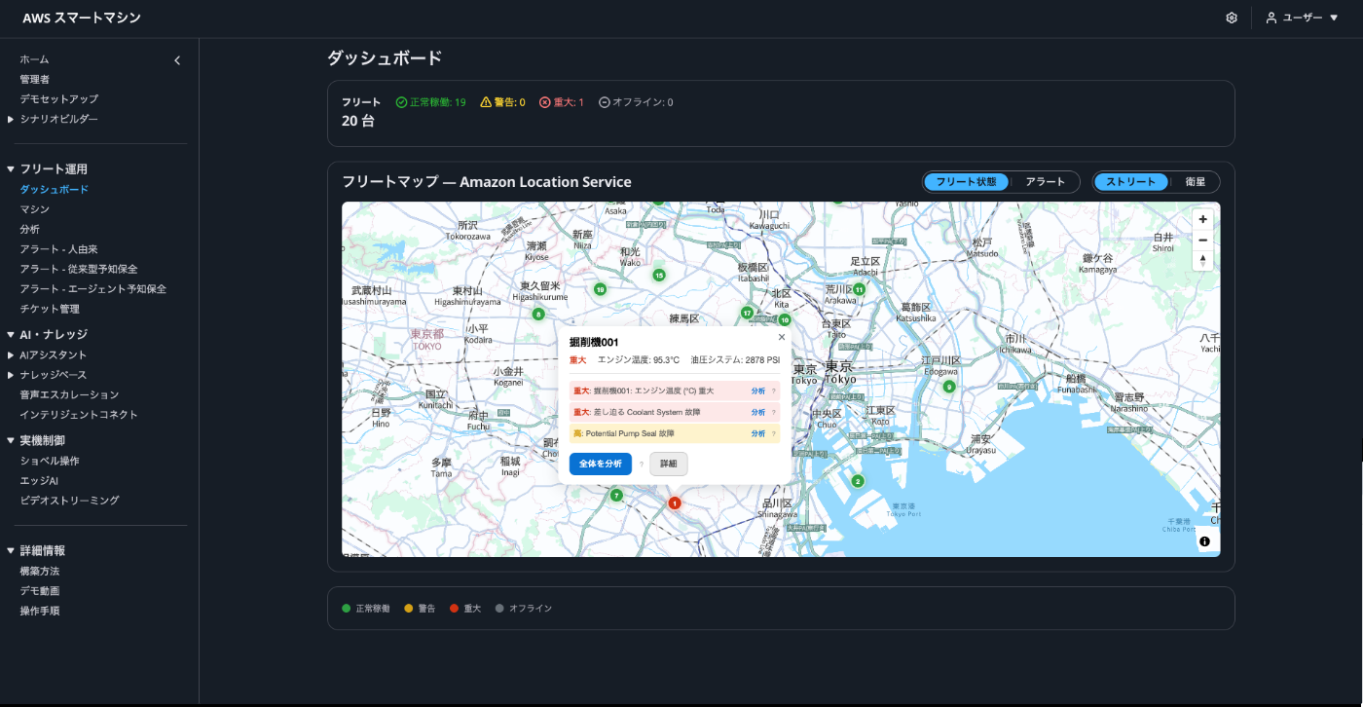Reset map bearing with the compass button
Screen dimensions: 1363x707
coord(1203,260)
